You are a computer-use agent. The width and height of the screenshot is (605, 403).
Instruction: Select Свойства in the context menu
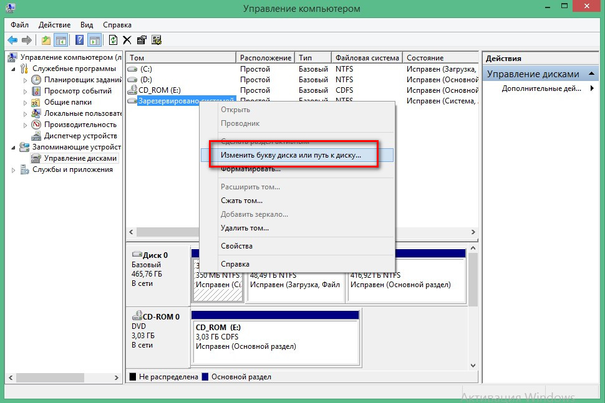tap(236, 246)
